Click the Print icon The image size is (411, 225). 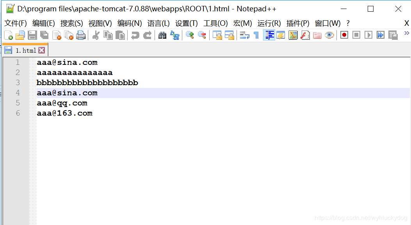coord(81,35)
